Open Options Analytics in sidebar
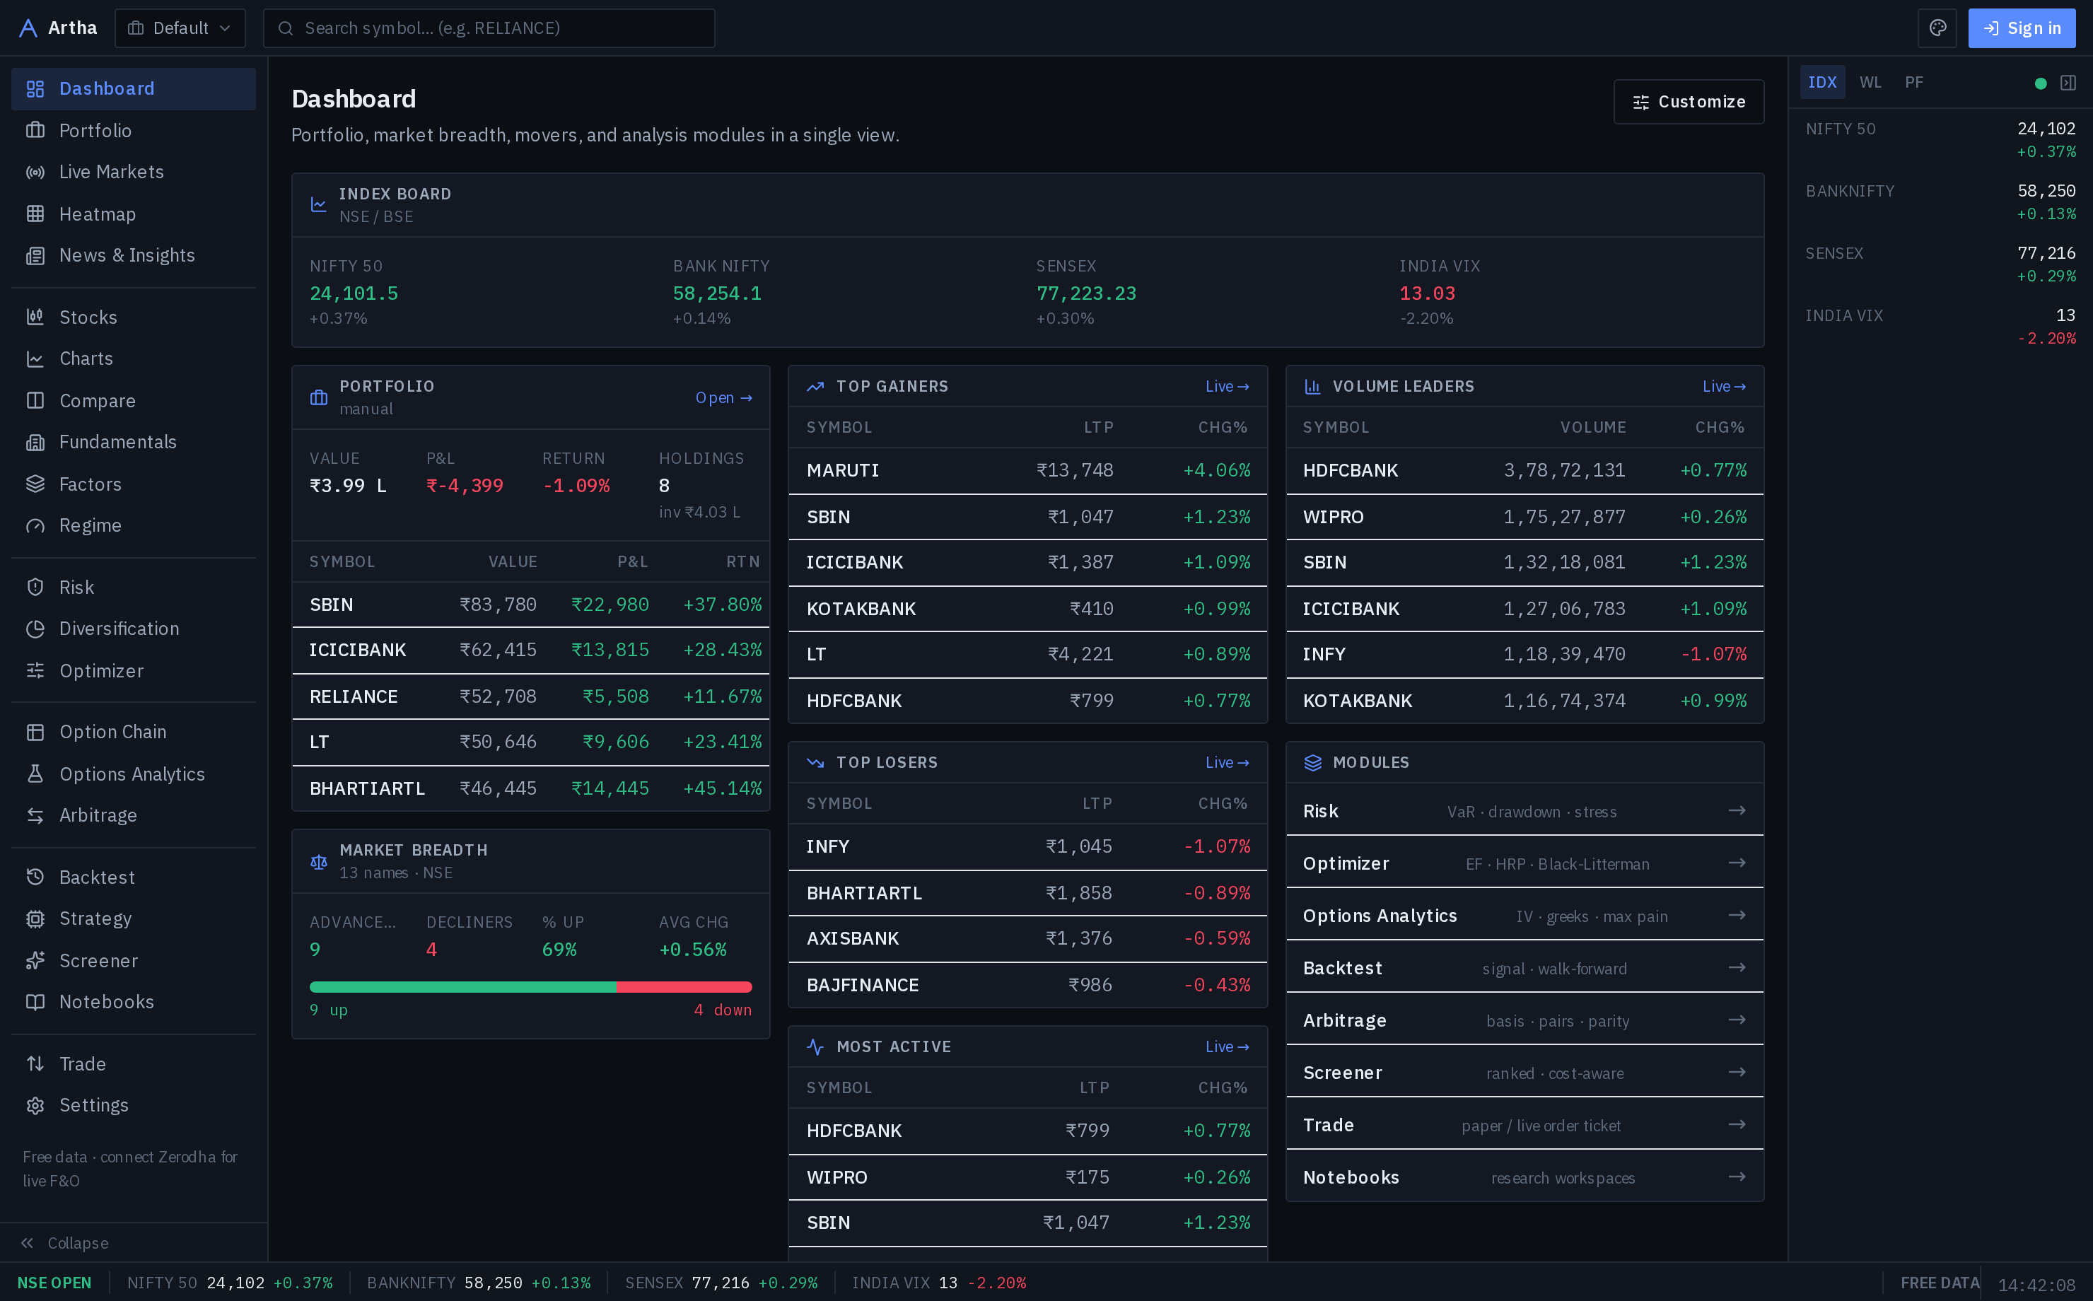The height and width of the screenshot is (1301, 2093). [x=134, y=774]
